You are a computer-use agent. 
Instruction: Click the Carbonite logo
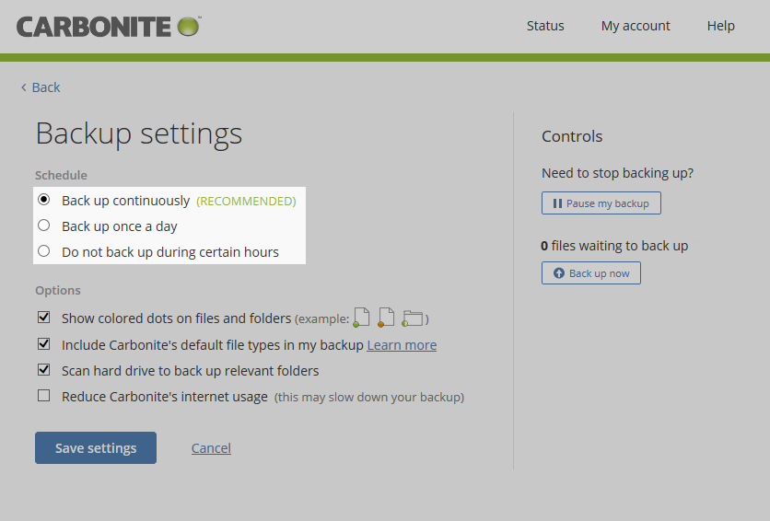coord(108,26)
